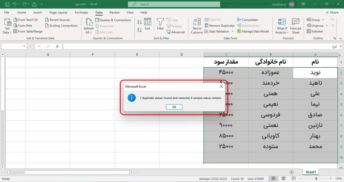
Task: Click the zoom in plus button
Action: (331, 178)
